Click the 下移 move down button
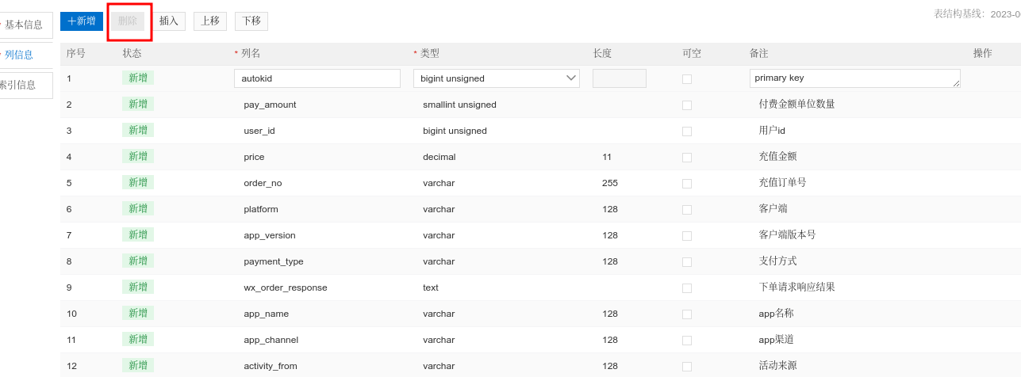Viewport: 1021px width, 377px height. (251, 21)
